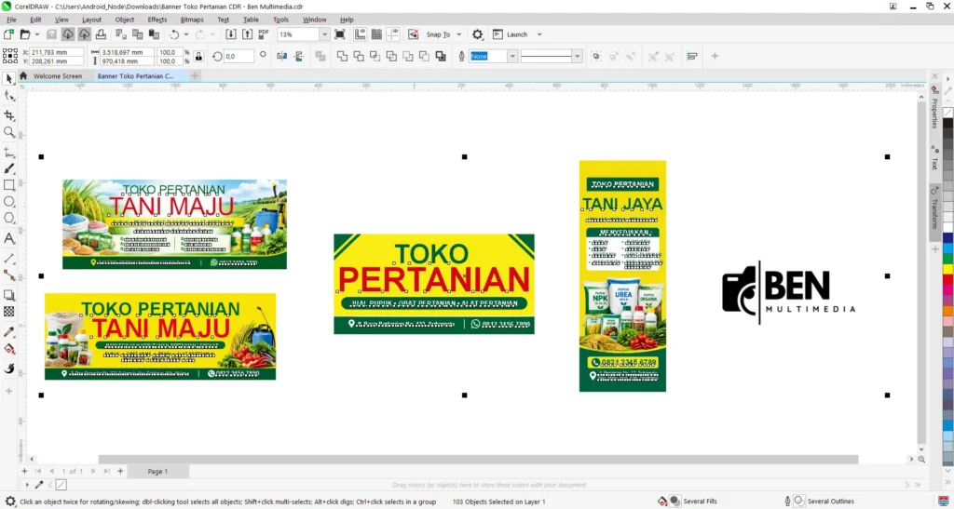Select the Shape edit tool

tap(9, 96)
